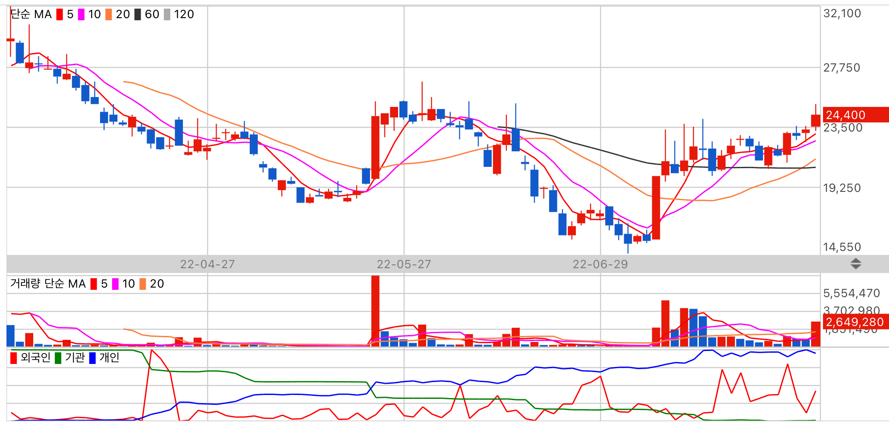
Task: Click the 개인 investor label
Action: 109,357
